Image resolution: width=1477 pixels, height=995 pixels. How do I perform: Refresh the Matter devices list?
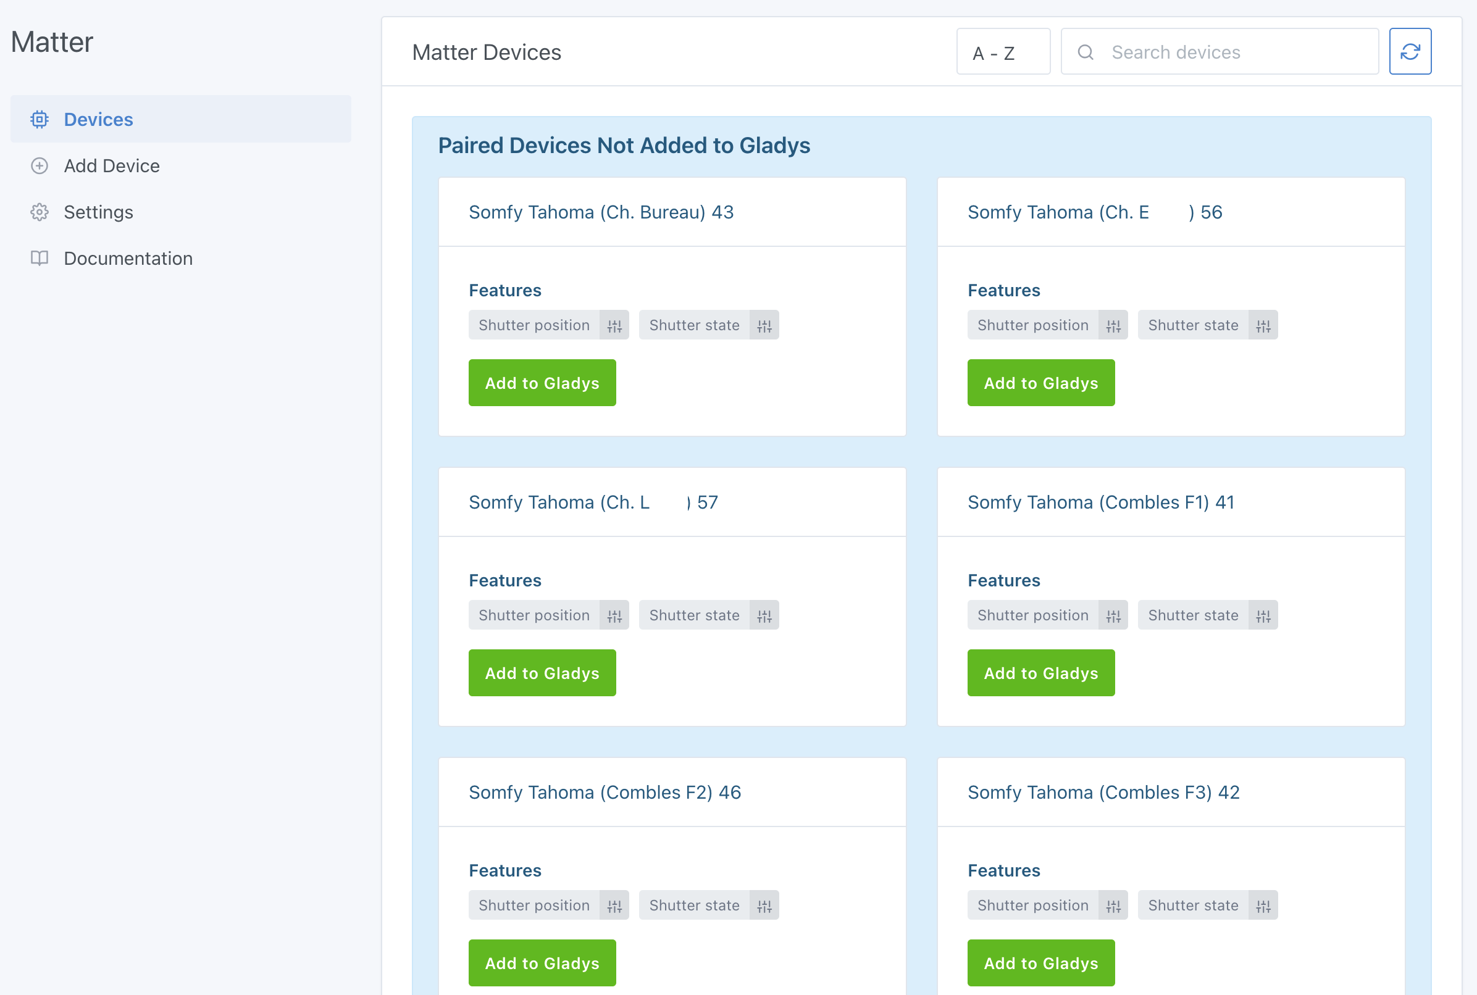tap(1410, 51)
